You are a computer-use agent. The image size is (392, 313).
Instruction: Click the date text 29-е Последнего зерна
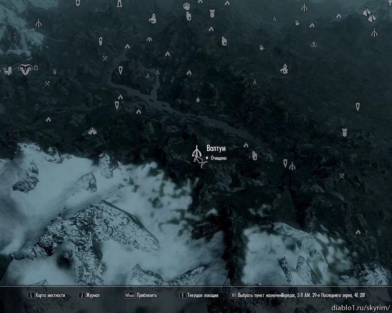(333, 296)
